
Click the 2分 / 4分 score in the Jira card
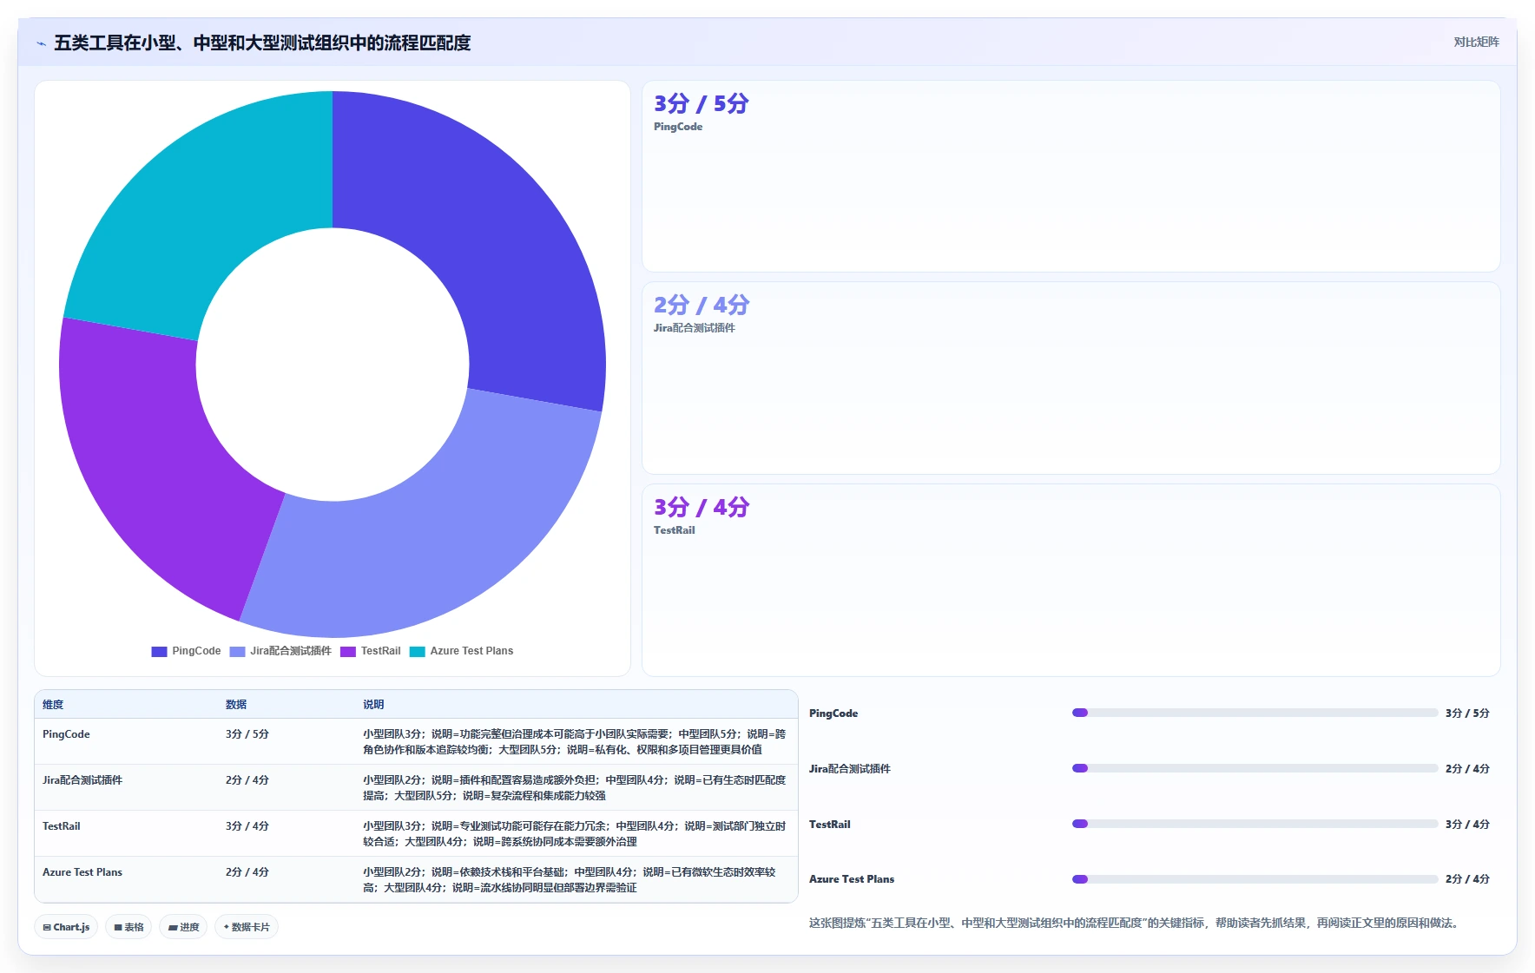click(x=702, y=305)
